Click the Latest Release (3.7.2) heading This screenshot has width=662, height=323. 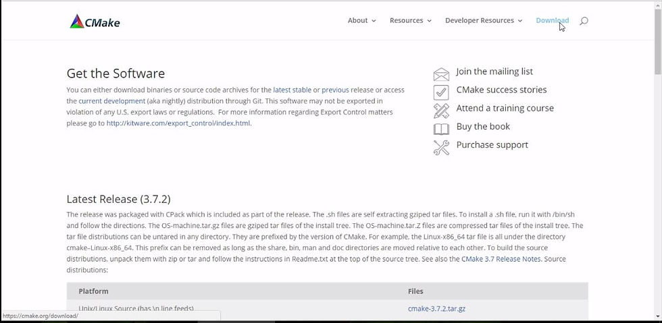pos(119,199)
